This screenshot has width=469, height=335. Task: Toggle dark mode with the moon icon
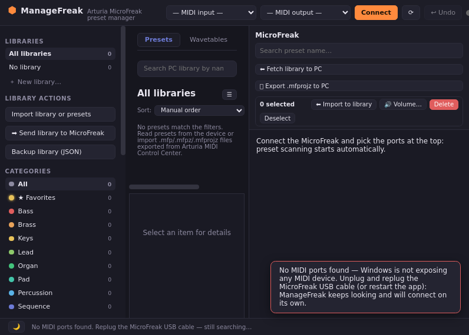(x=16, y=327)
